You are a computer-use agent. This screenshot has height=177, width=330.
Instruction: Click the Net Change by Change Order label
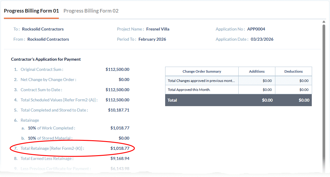point(48,80)
